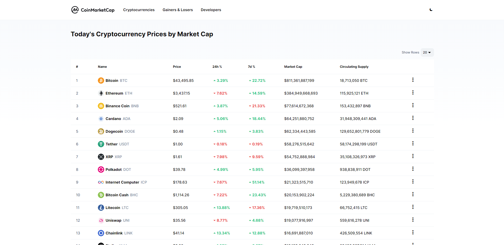The width and height of the screenshot is (504, 245).
Task: Select Ethereum market cap $384,949,668,693
Action: 301,93
